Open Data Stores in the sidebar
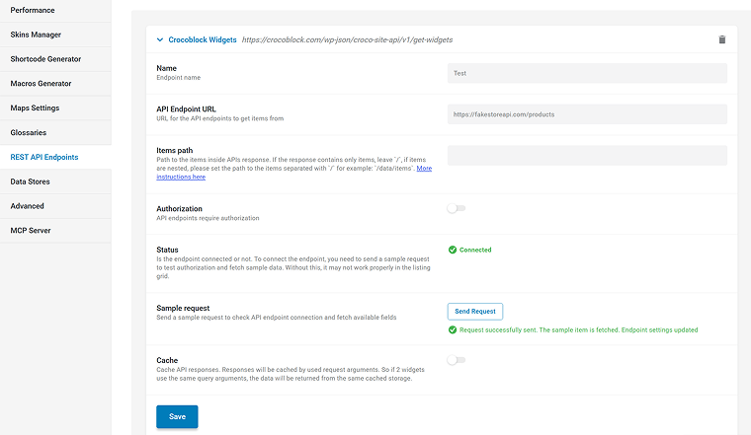 click(55, 181)
